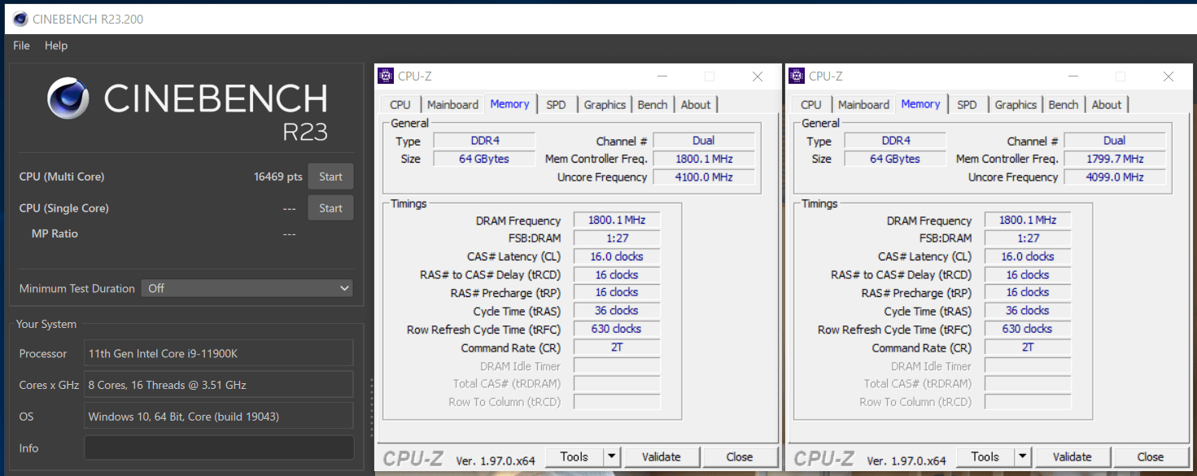Open Minimum Test Duration dropdown

tap(247, 288)
